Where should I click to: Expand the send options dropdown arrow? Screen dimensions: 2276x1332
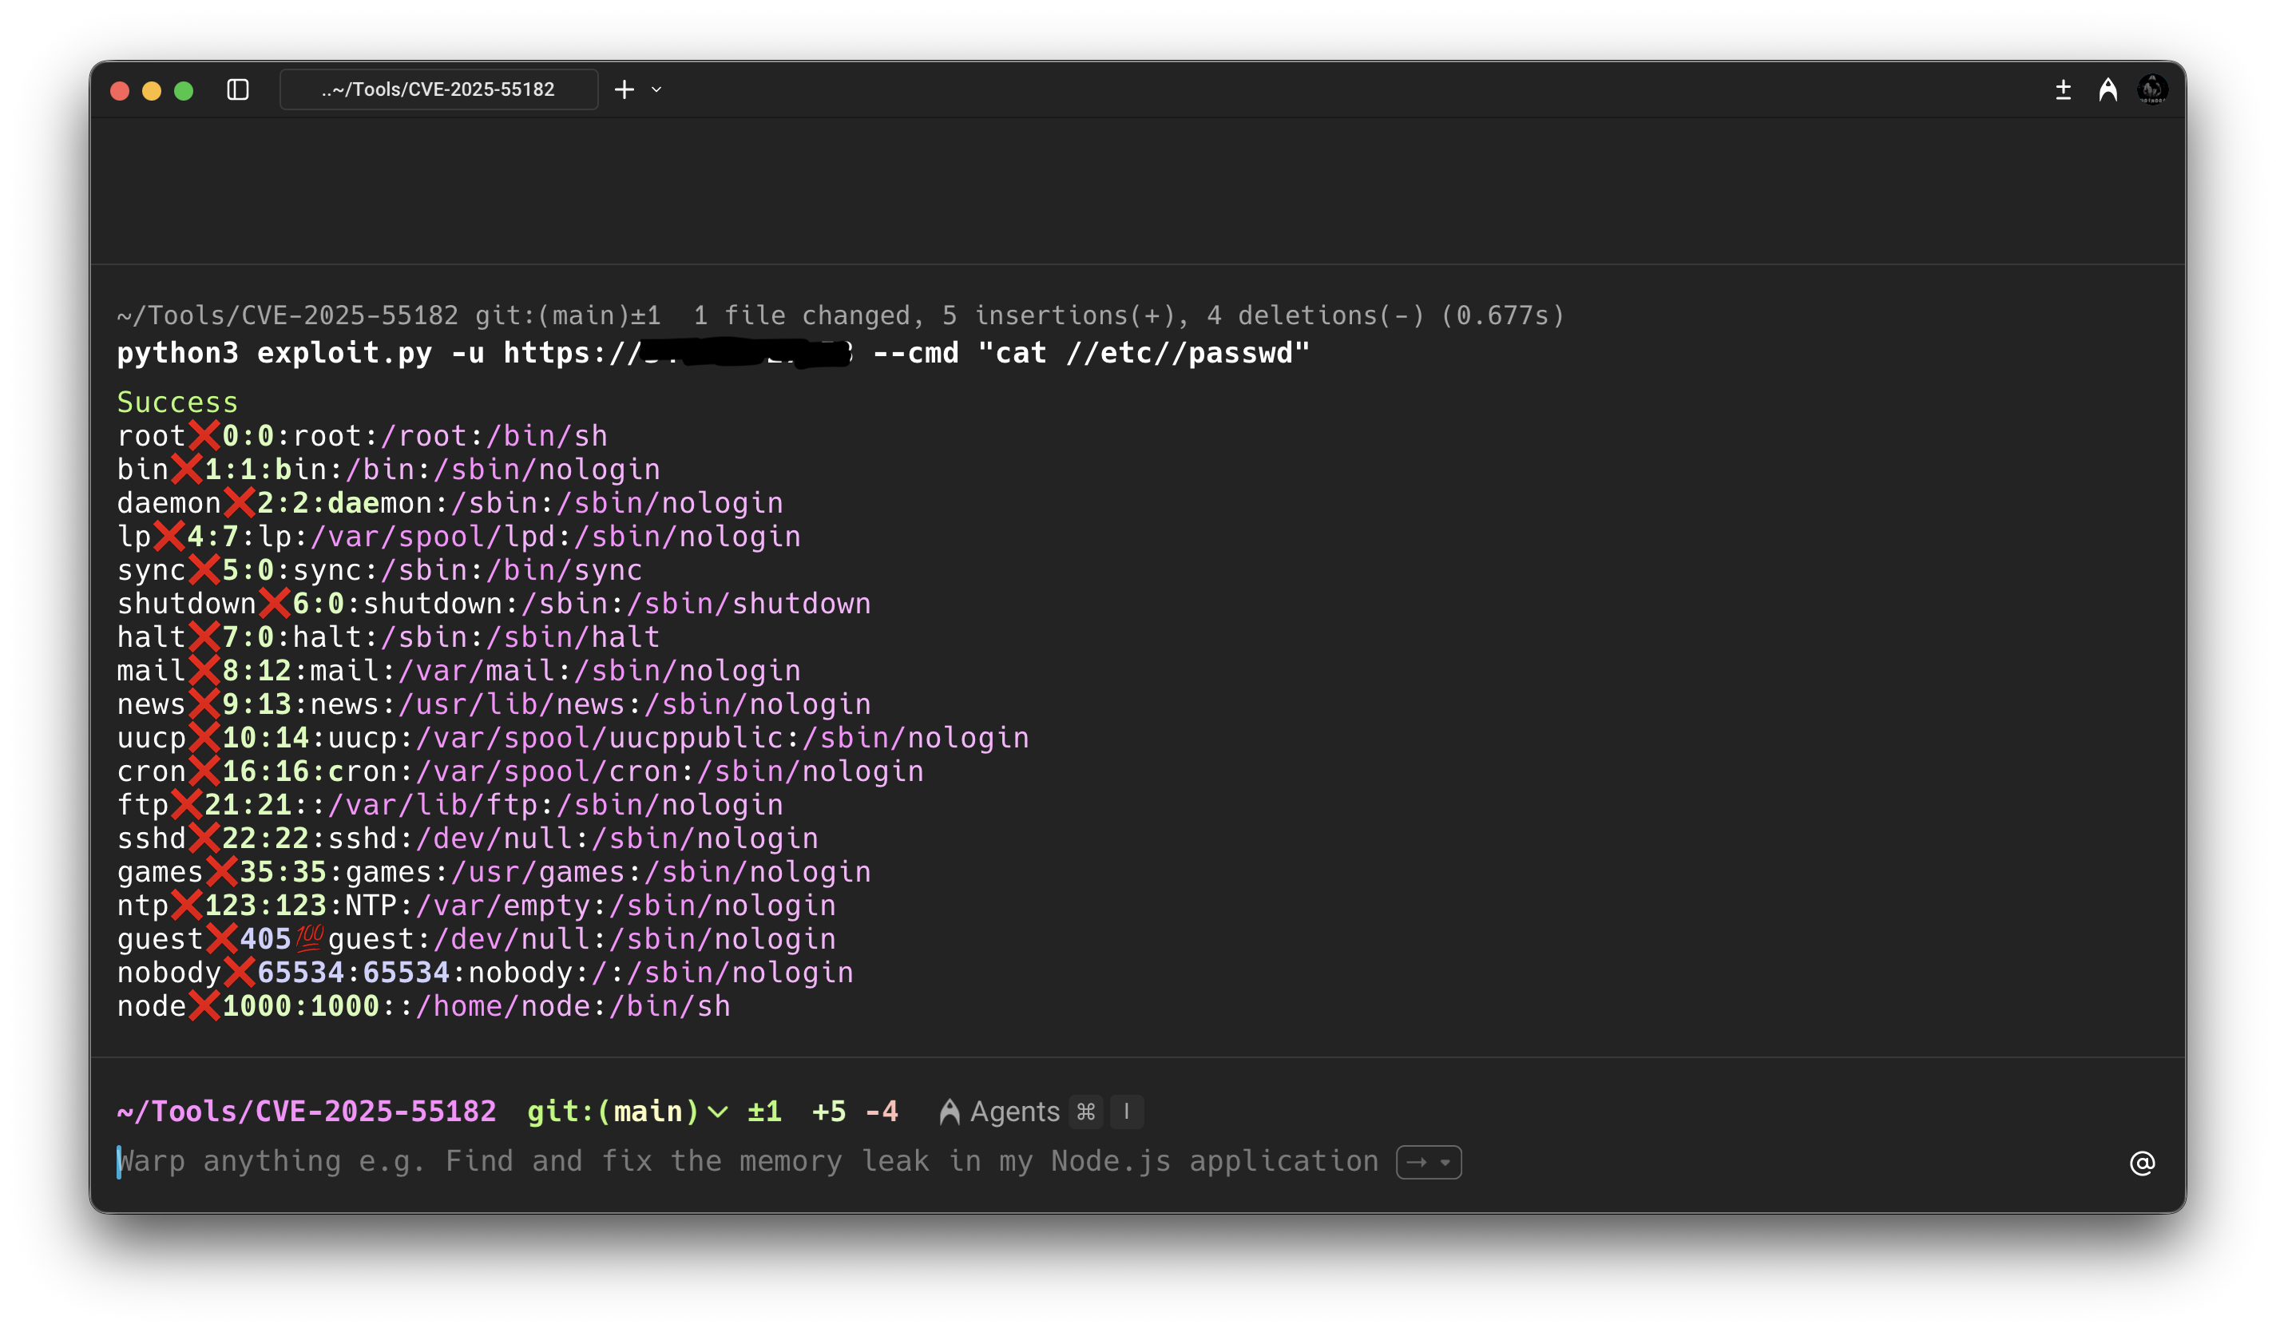[x=1446, y=1162]
